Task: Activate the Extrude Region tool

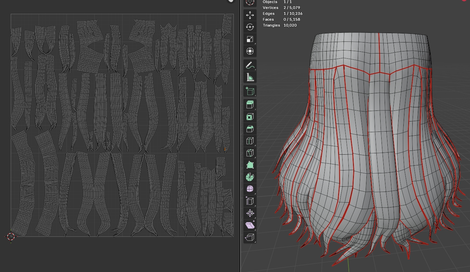Action: coord(250,105)
